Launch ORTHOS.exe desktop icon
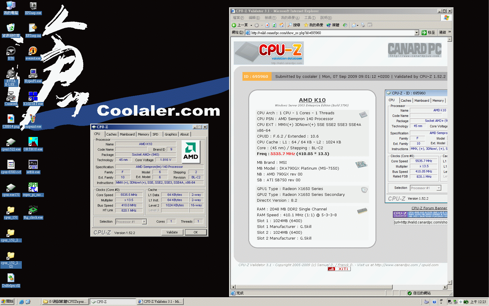The width and height of the screenshot is (489, 306). click(33, 144)
